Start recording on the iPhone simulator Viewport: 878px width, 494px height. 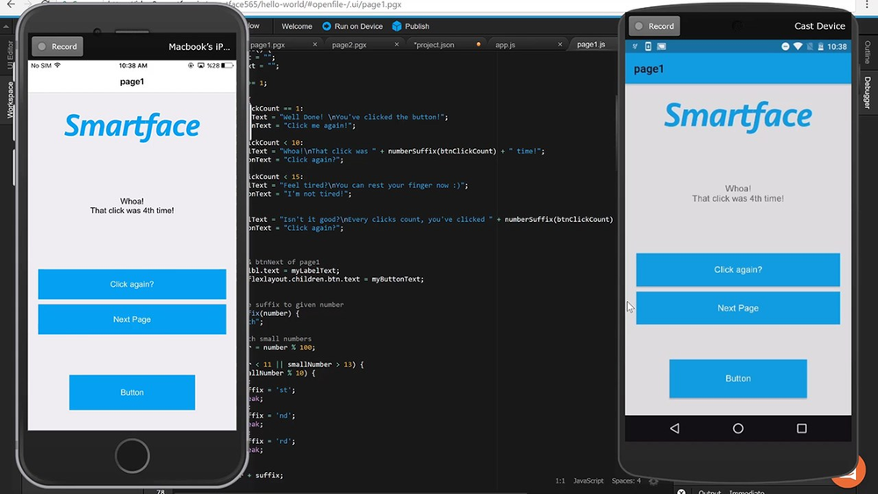point(56,47)
